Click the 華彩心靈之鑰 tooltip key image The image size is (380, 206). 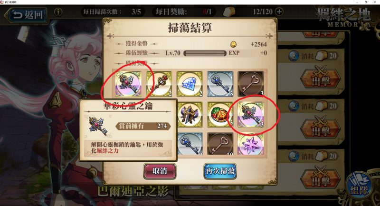[98, 126]
